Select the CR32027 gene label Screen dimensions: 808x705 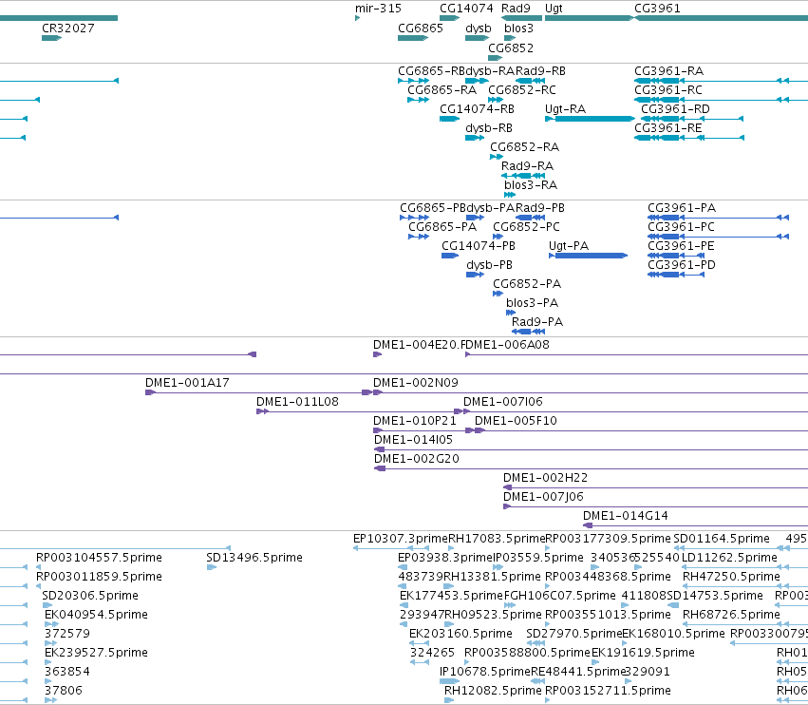68,28
